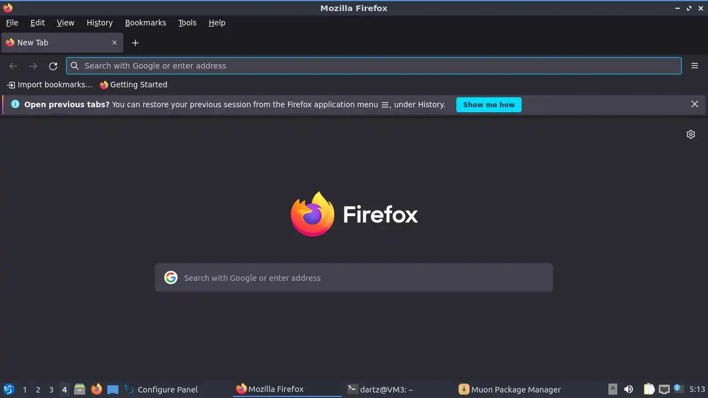Click Import bookmarks in bookmarks toolbar

pyautogui.click(x=49, y=85)
